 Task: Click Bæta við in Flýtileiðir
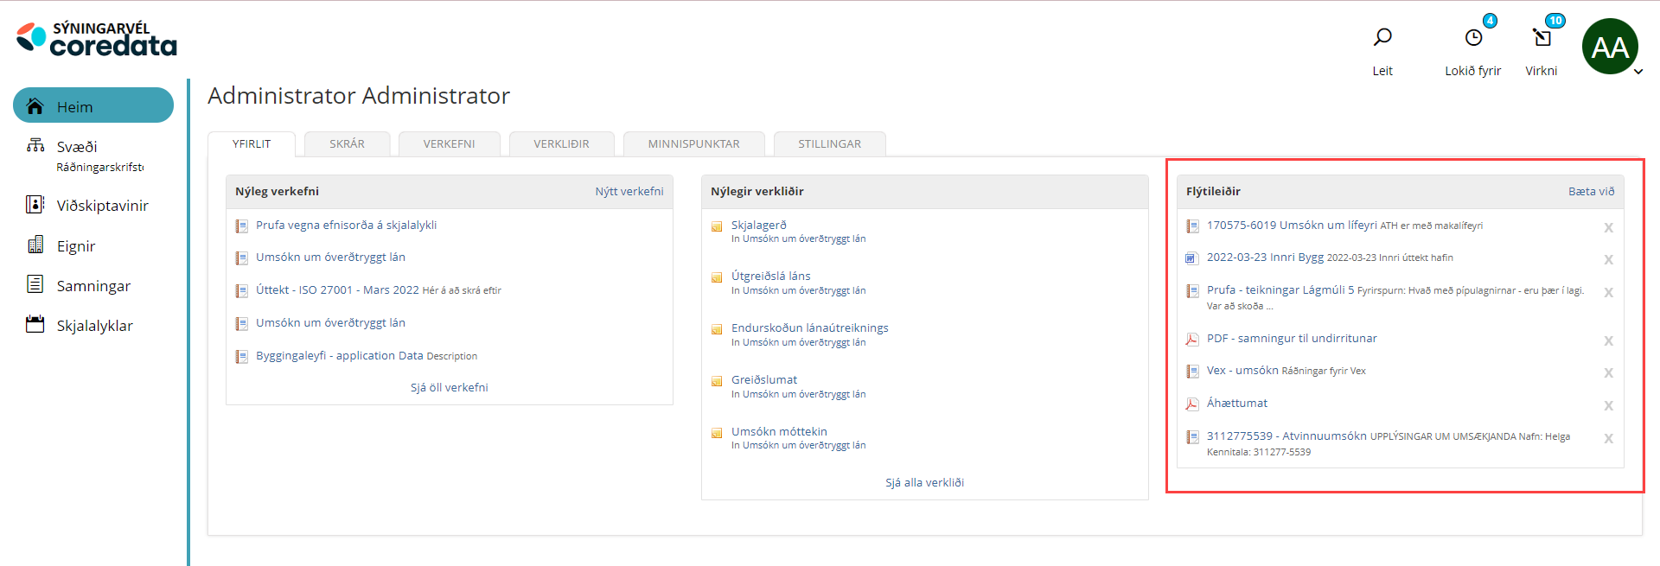click(x=1591, y=192)
